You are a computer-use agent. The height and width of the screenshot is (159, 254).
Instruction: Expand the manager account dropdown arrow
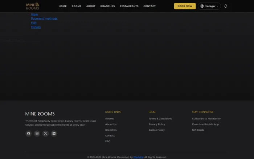point(217,6)
